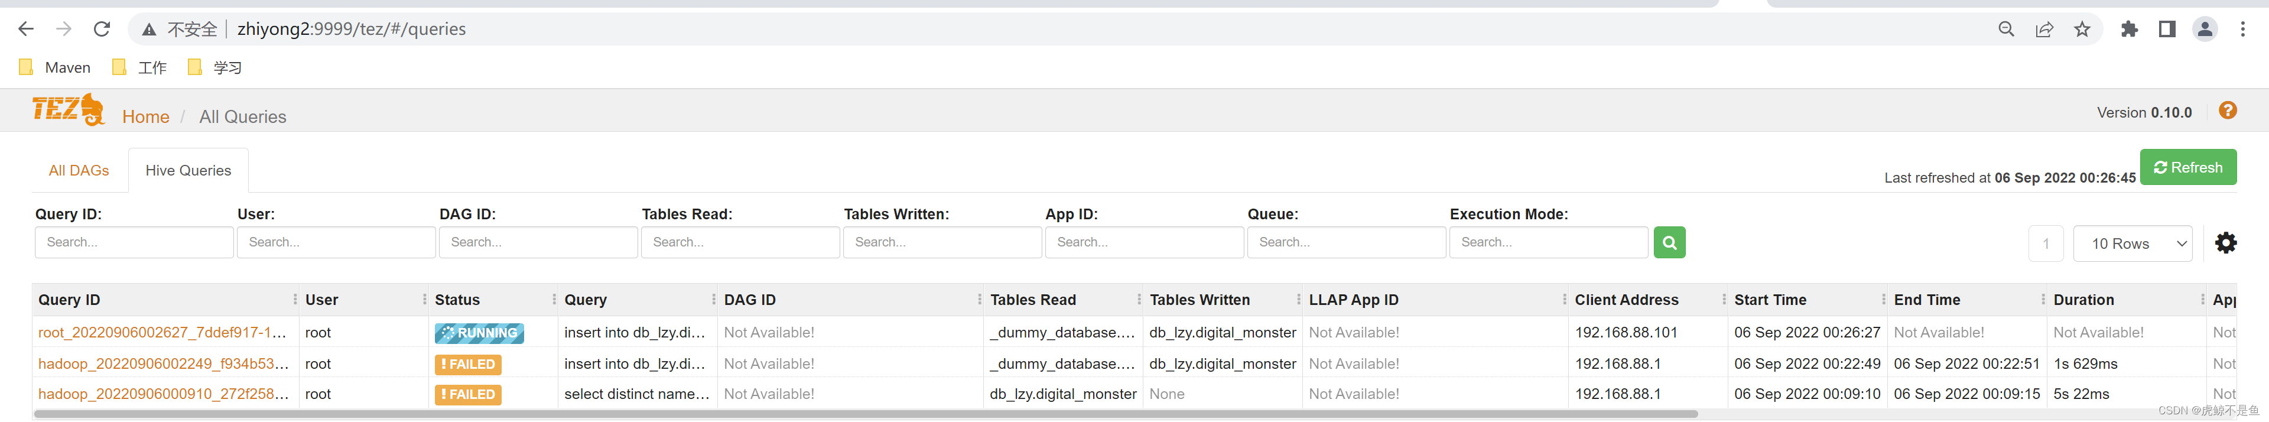
Task: Focus the Query ID search field
Action: coord(134,242)
